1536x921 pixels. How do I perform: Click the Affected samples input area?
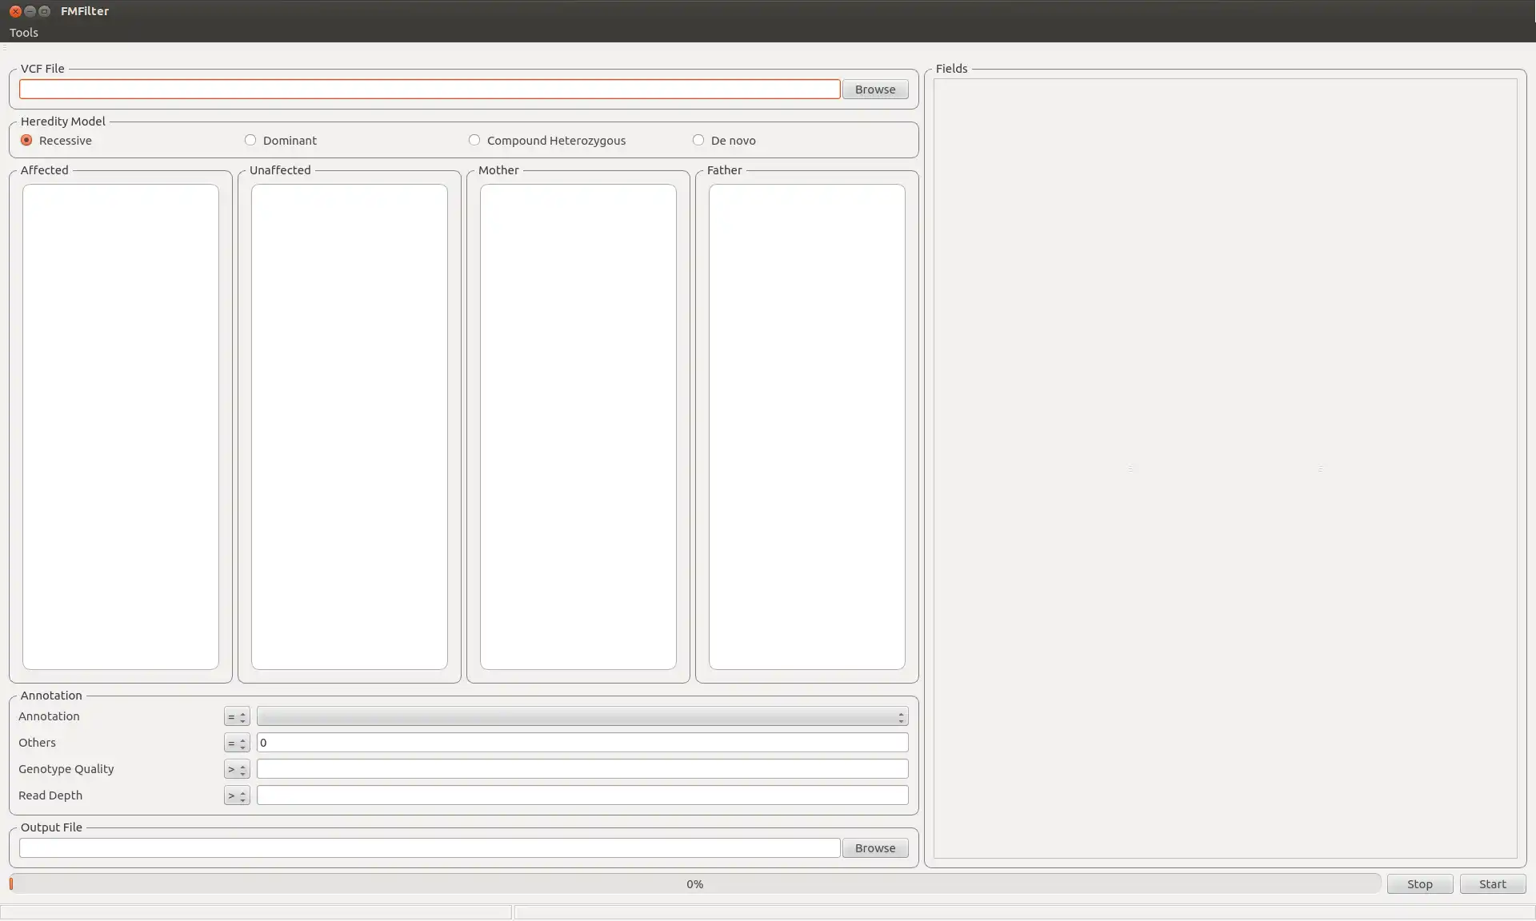tap(119, 426)
